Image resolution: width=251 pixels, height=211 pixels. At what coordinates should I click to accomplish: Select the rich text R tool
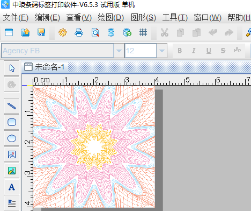tap(12, 203)
